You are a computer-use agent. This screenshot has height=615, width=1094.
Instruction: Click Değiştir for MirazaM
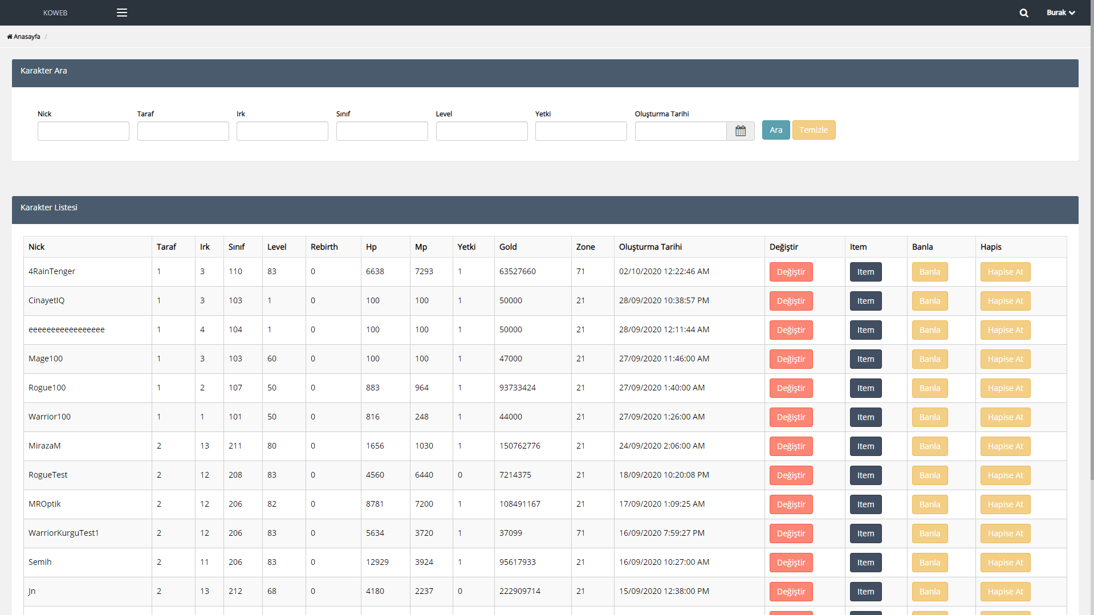click(791, 446)
